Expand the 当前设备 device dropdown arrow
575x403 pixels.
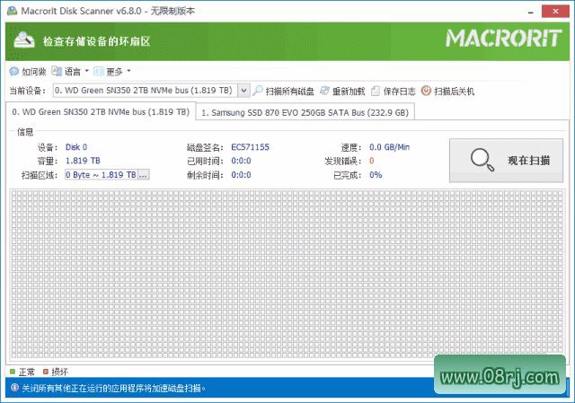[243, 91]
